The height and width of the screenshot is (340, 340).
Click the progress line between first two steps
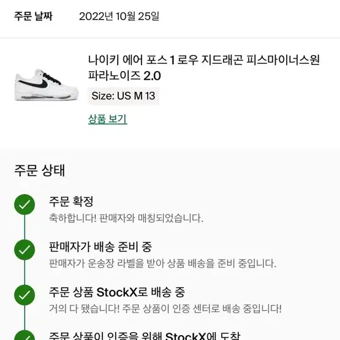[25, 227]
